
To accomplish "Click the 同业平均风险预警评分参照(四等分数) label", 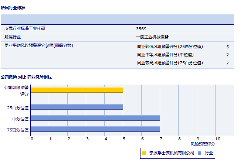I will tap(39, 46).
